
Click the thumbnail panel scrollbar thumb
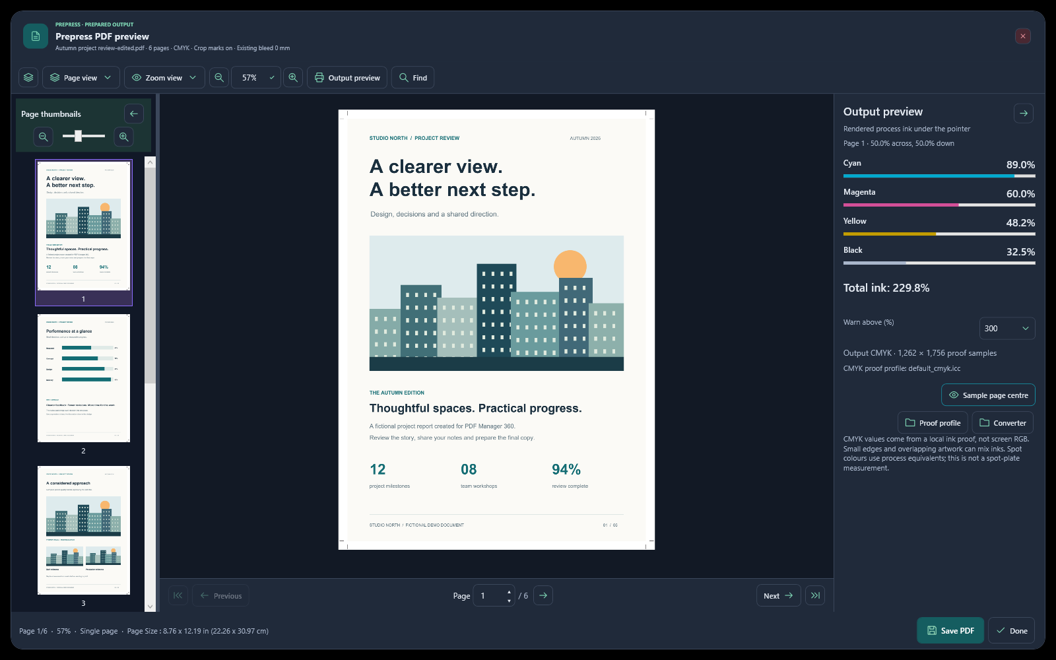150,276
